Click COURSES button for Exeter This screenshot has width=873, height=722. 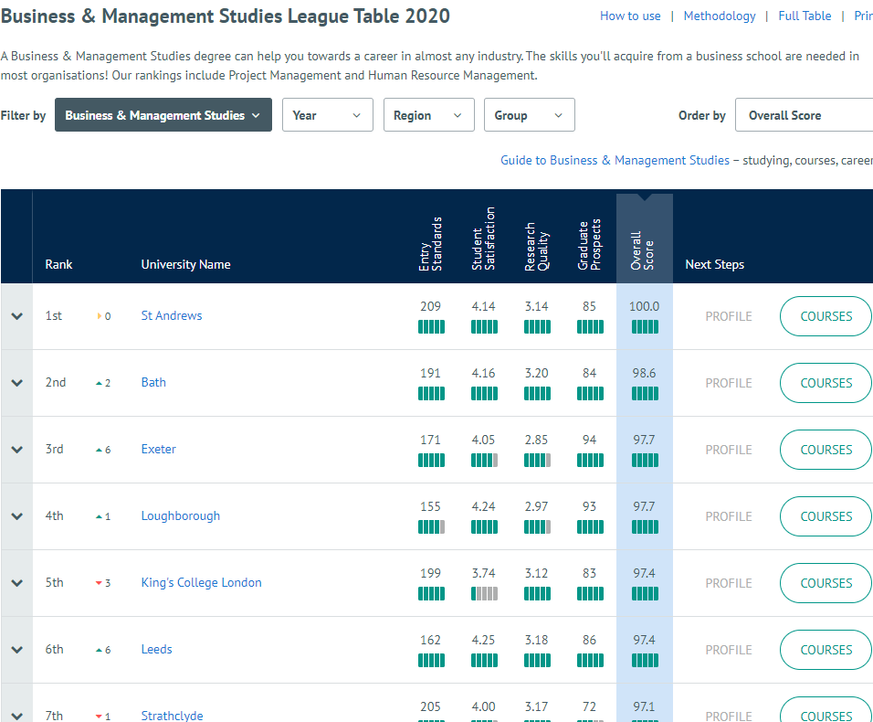[x=826, y=450]
